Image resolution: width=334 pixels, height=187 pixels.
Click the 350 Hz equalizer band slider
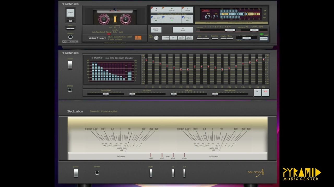tap(188, 69)
